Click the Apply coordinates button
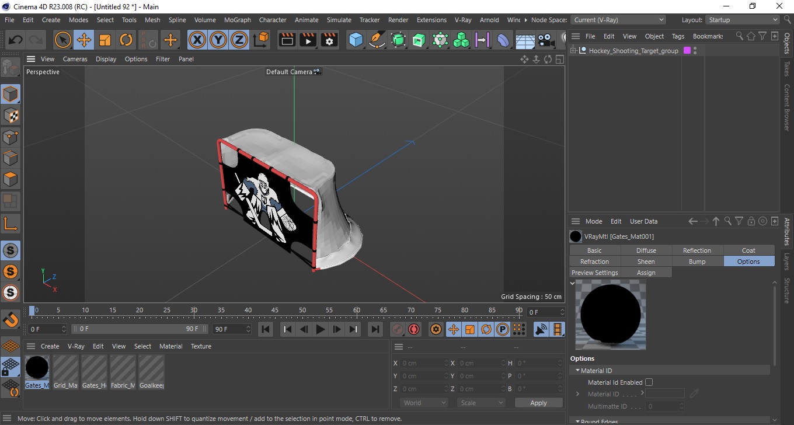794x425 pixels. click(538, 403)
